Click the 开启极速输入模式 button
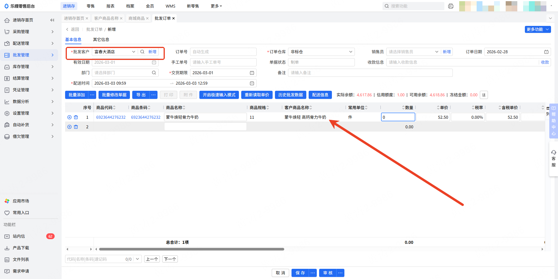 pyautogui.click(x=219, y=95)
